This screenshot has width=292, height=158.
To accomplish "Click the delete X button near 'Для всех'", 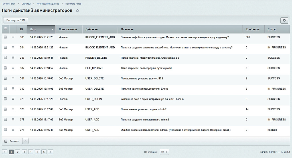I will point(25,141).
